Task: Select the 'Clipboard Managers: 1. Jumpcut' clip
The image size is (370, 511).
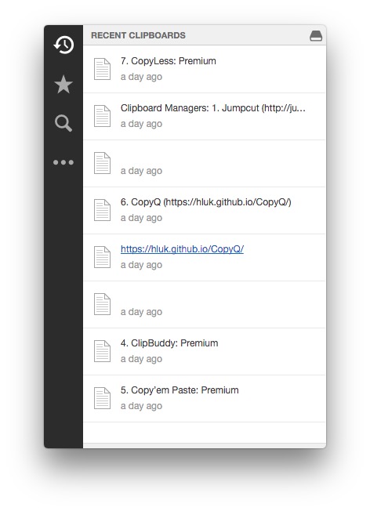Action: coord(205,116)
